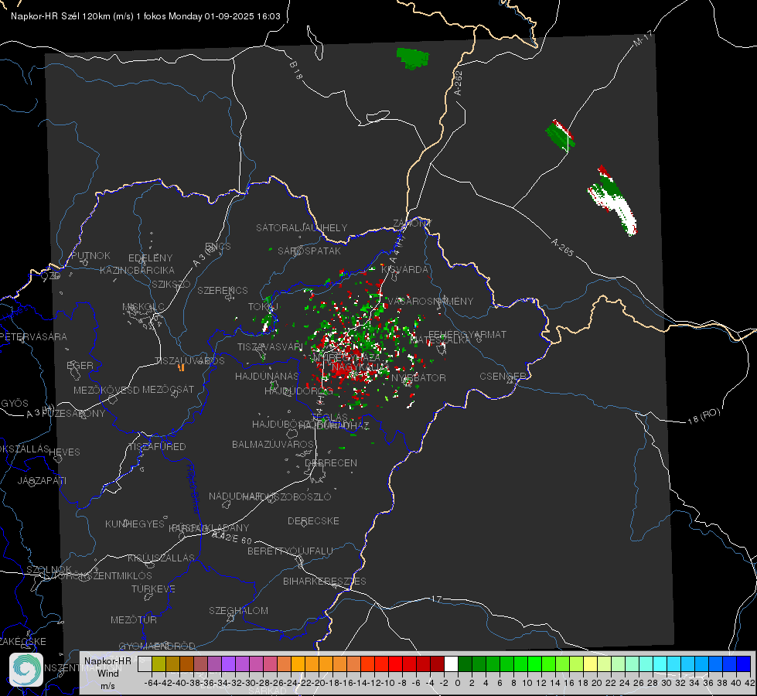Click the DEBRECEN city label
This screenshot has height=696, width=757.
click(331, 462)
